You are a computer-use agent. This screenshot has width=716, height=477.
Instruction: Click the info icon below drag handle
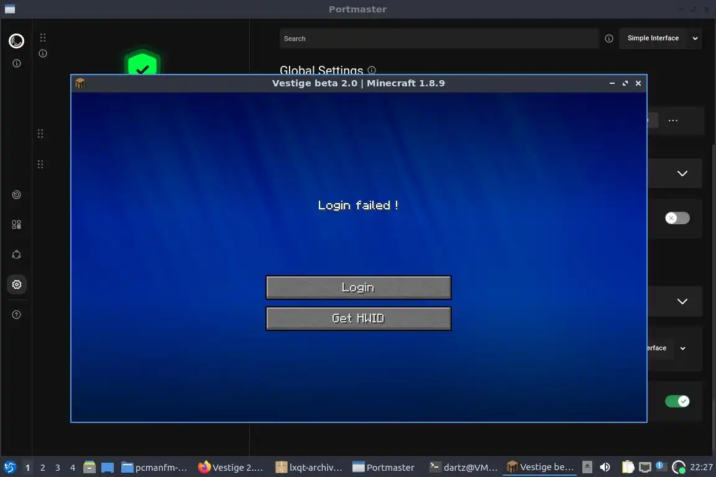tap(43, 53)
